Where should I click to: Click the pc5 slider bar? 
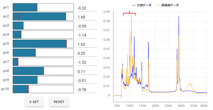click(x=43, y=44)
